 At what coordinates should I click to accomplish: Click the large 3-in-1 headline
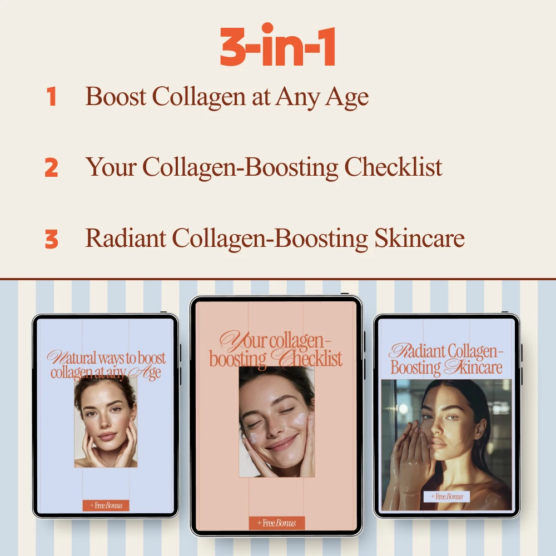tap(277, 45)
